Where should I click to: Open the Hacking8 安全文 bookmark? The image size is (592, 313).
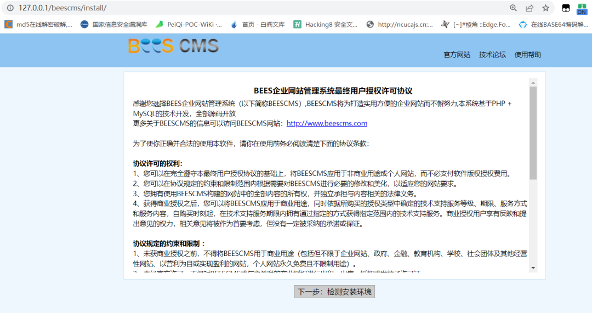pyautogui.click(x=326, y=25)
